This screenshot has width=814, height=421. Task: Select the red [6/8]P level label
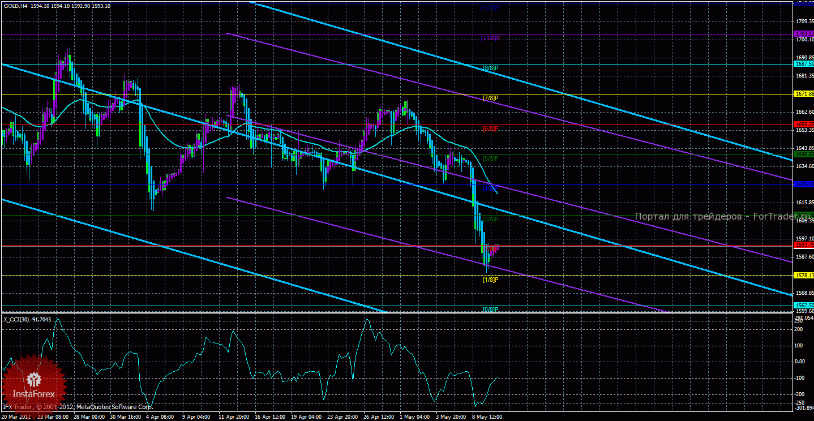tap(490, 129)
